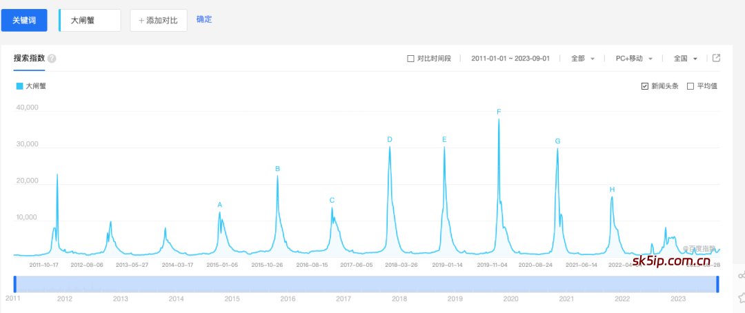This screenshot has width=745, height=313.
Task: Click news marker H on the chart
Action: (x=612, y=190)
